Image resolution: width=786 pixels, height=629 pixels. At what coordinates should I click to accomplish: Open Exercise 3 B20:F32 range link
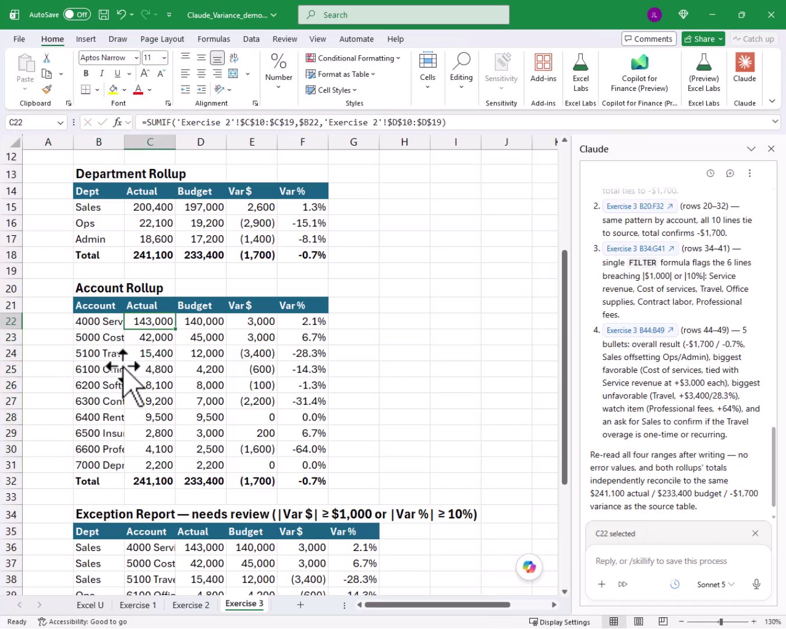tap(639, 206)
